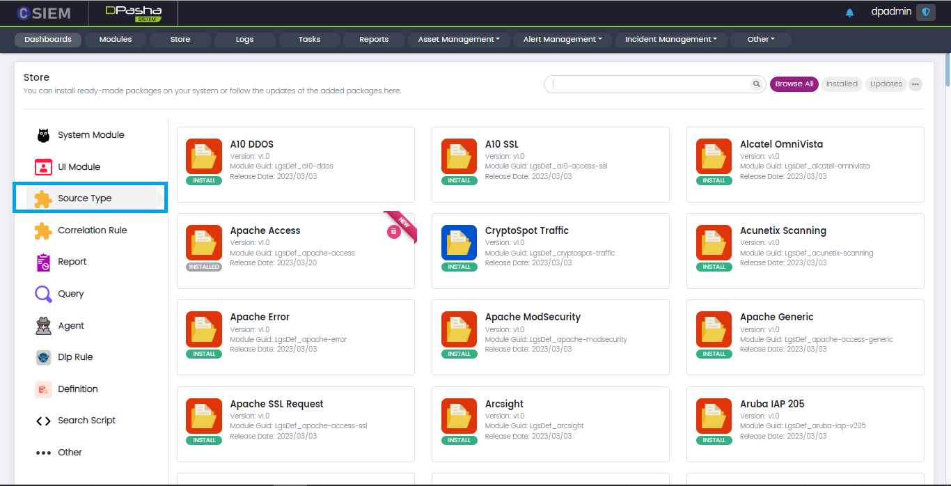The width and height of the screenshot is (951, 486).
Task: Click the page vertical scrollbar
Action: click(947, 70)
